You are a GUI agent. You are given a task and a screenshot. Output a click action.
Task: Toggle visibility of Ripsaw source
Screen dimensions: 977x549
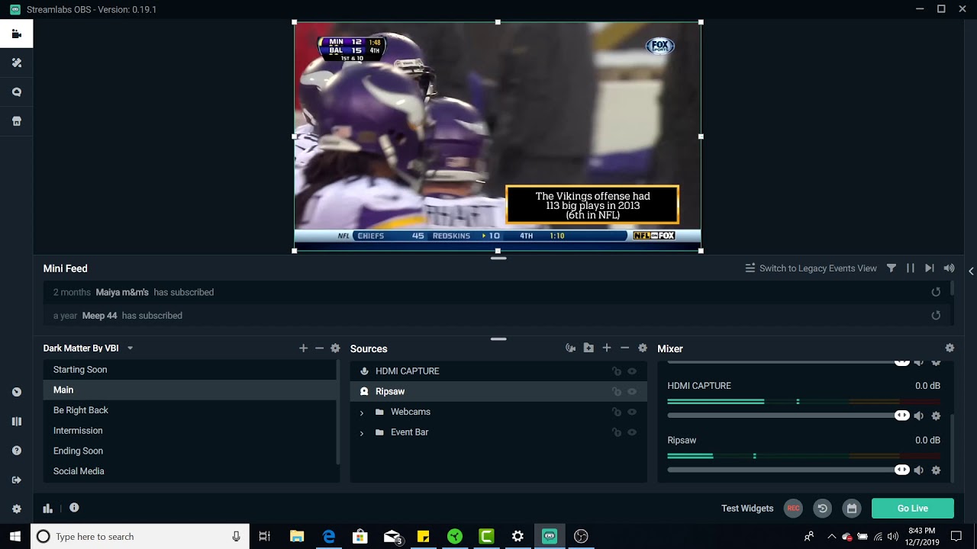(x=632, y=392)
